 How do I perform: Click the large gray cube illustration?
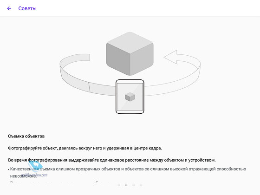130,54
